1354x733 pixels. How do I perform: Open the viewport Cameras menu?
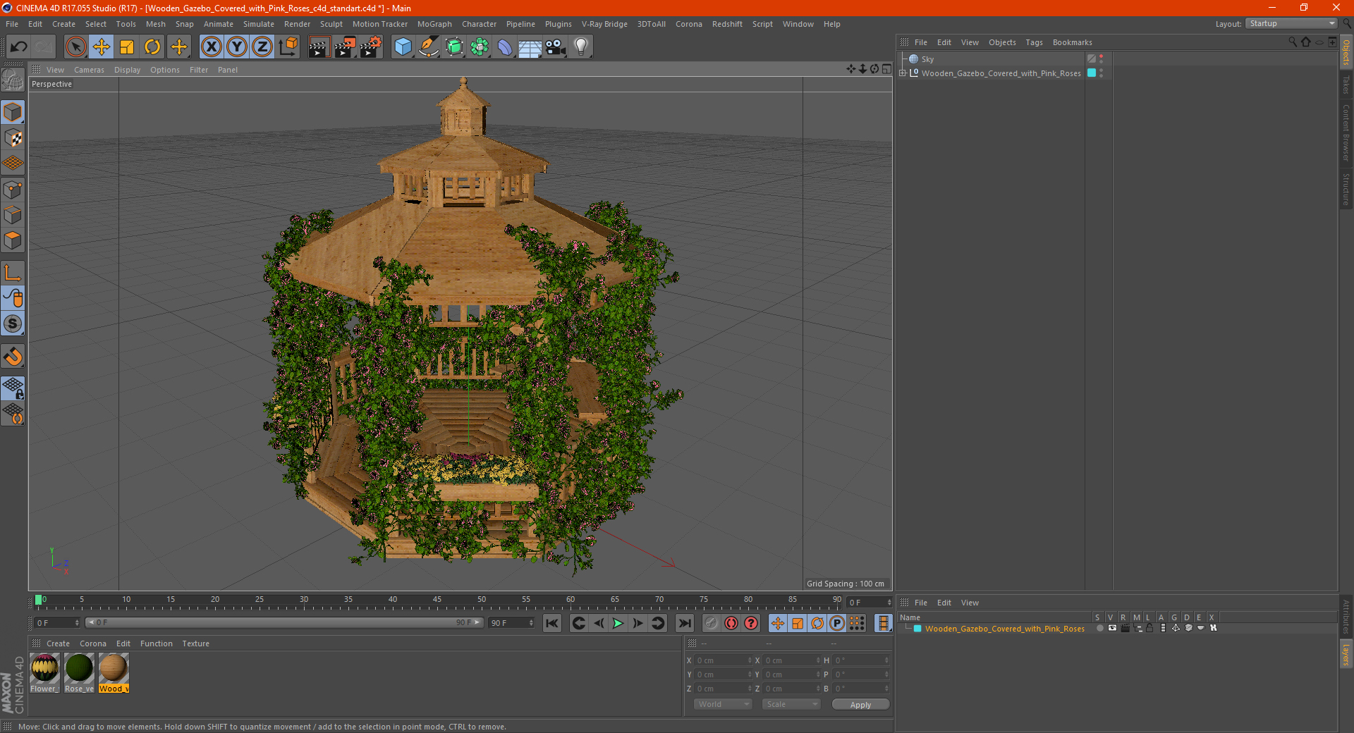(x=89, y=70)
